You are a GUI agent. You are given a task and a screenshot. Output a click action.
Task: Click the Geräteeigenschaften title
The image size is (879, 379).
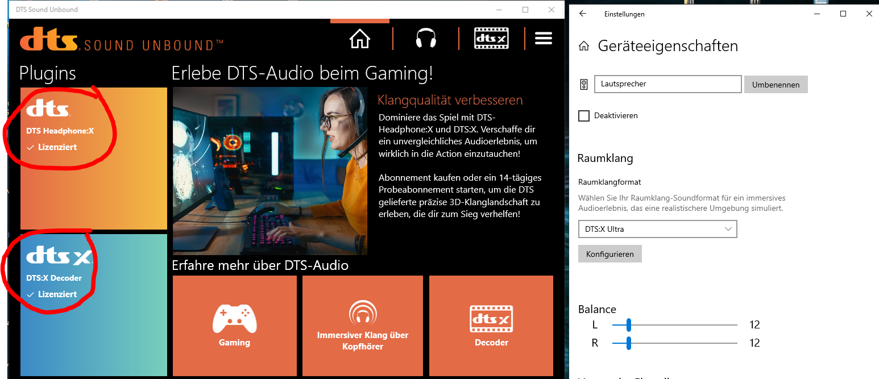pos(667,46)
